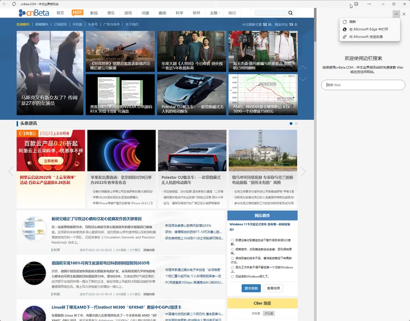Screen dimensions: 410x321
Task: Click the page reload icon in title bar
Action: point(14,4)
